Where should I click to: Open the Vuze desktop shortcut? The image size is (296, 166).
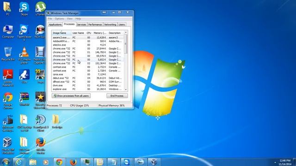coord(24,77)
